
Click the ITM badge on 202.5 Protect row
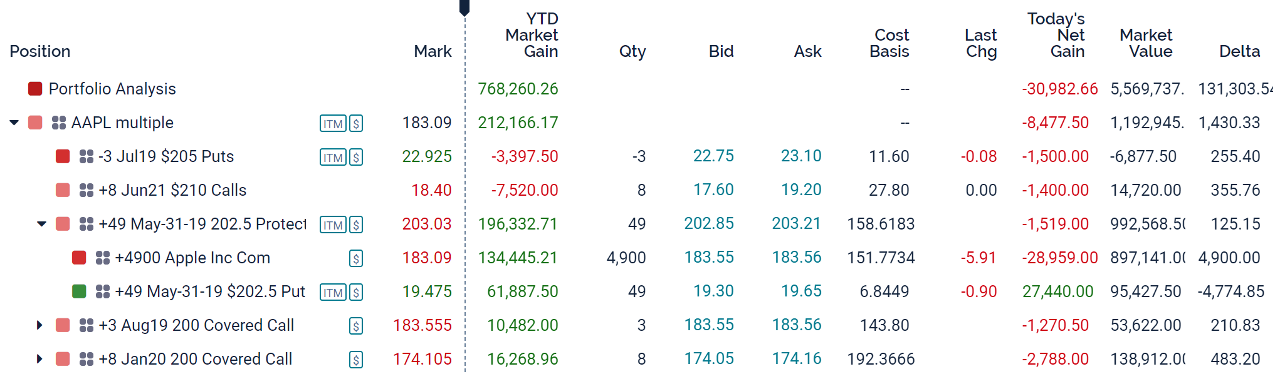[333, 225]
